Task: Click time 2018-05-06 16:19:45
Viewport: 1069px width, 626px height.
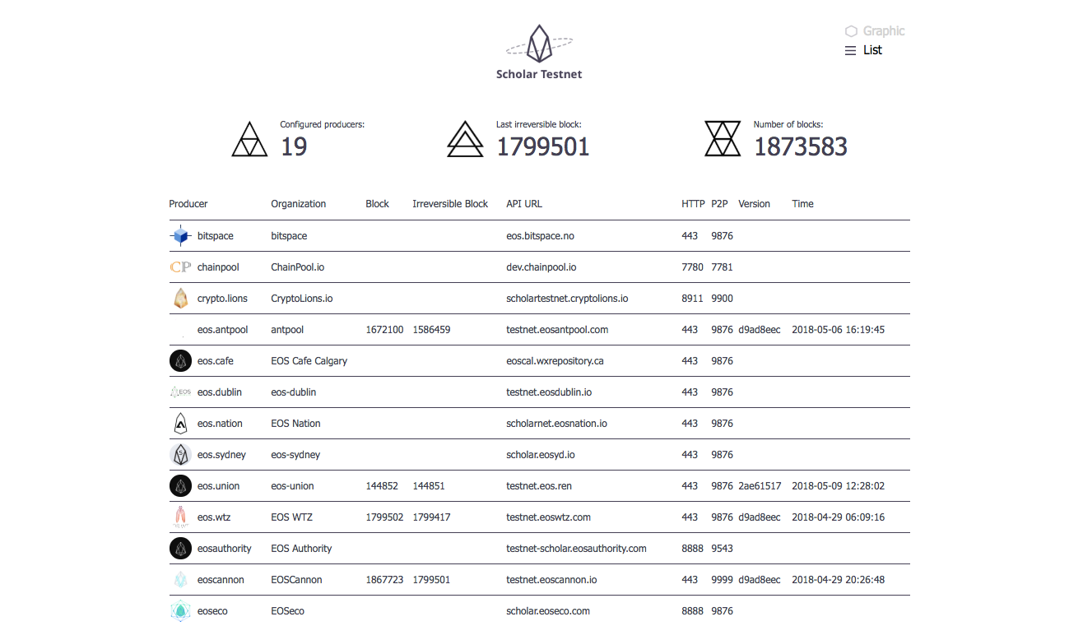Action: pyautogui.click(x=838, y=330)
